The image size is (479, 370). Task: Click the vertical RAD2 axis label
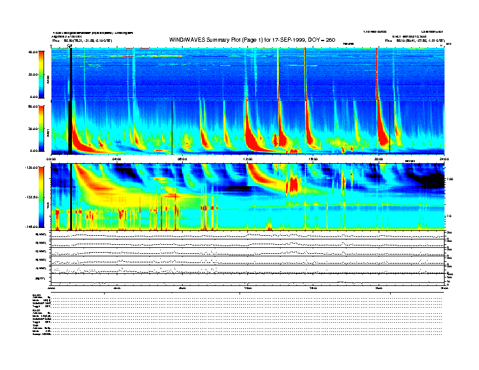pyautogui.click(x=48, y=80)
